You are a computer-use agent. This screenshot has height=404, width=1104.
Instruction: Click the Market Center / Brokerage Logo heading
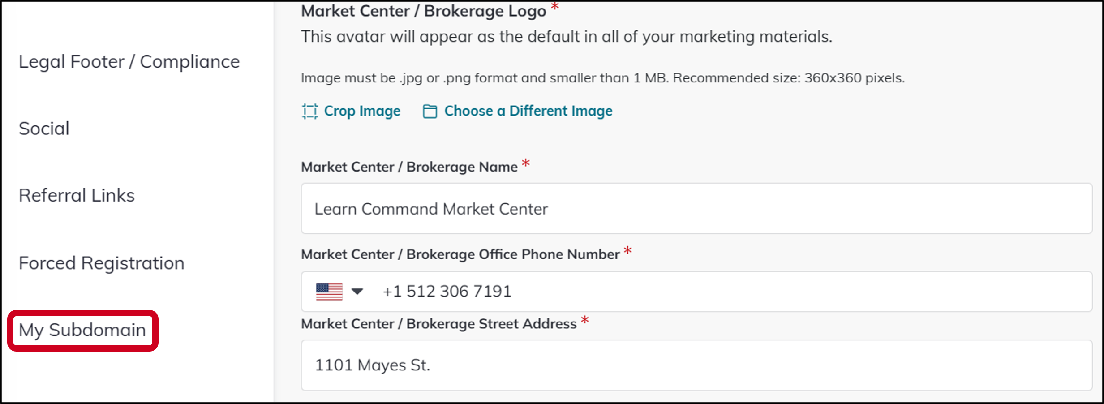click(423, 11)
